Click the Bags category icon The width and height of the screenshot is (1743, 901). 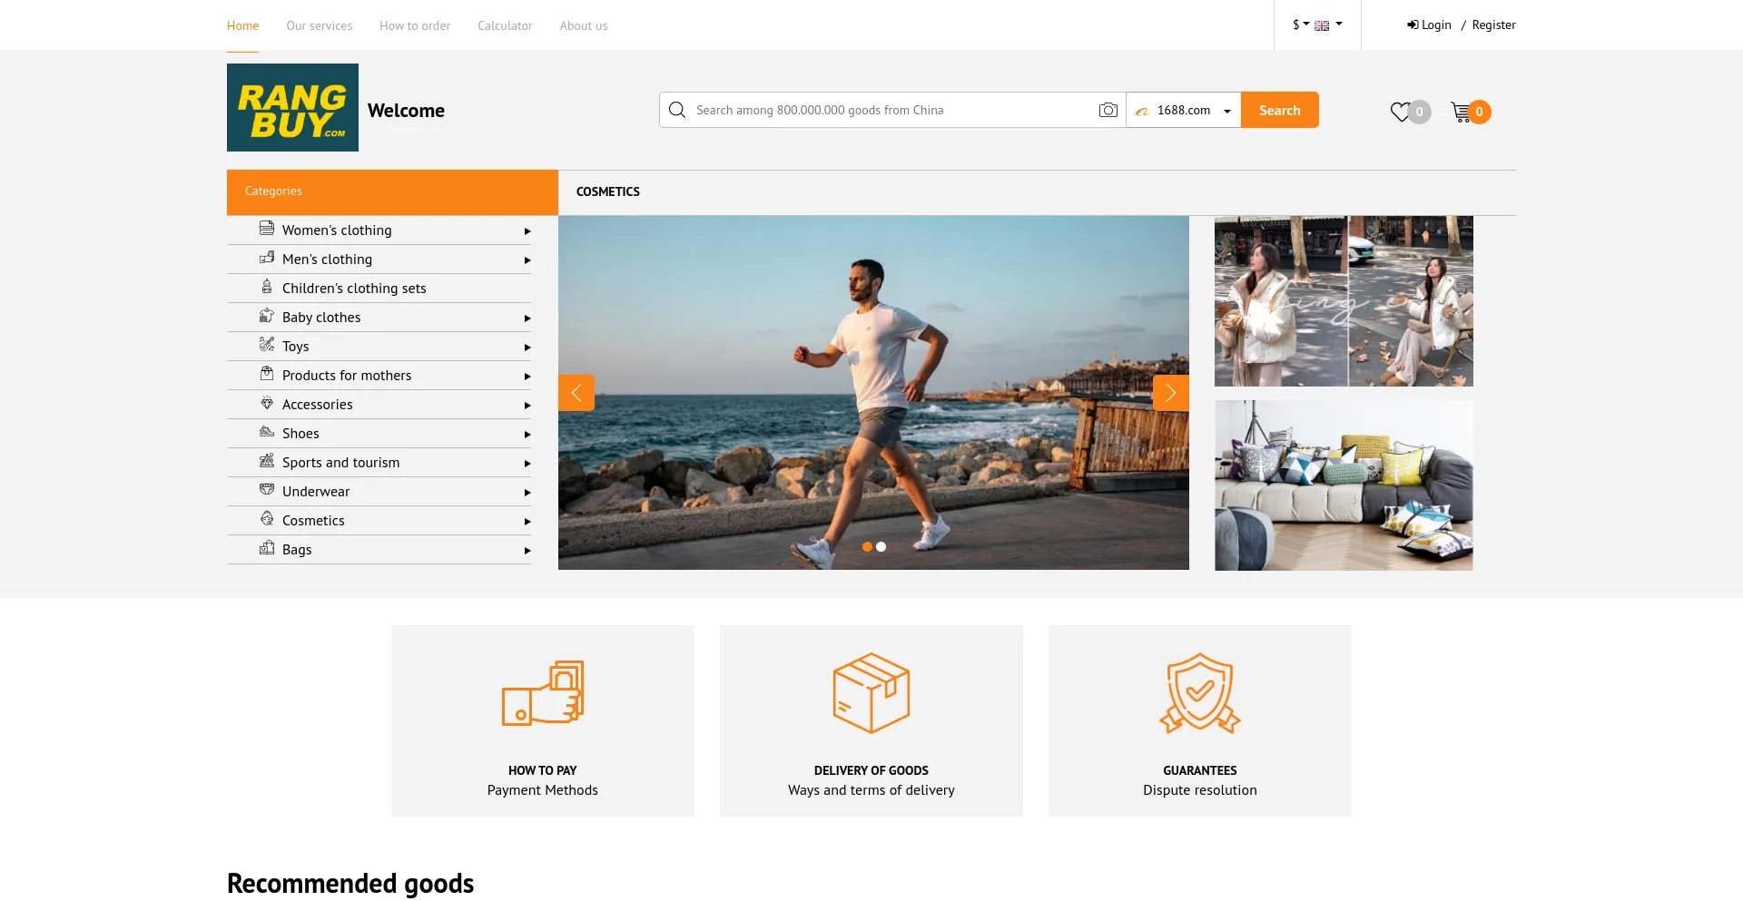click(267, 548)
